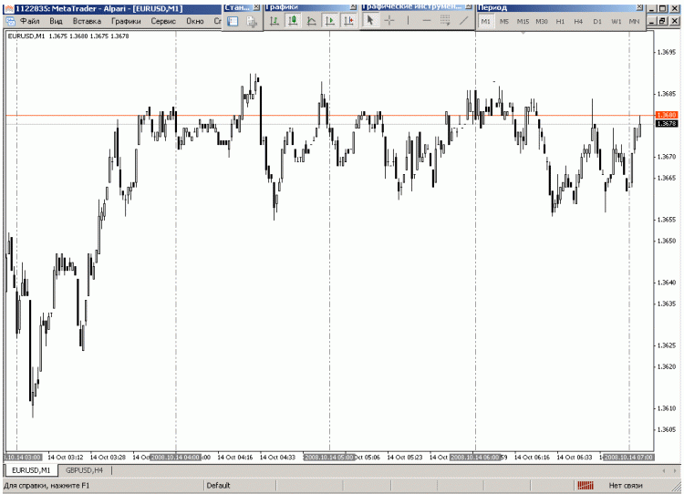Toggle chart auto-scroll icon
Screen dimensions: 684x494
pyautogui.click(x=330, y=20)
